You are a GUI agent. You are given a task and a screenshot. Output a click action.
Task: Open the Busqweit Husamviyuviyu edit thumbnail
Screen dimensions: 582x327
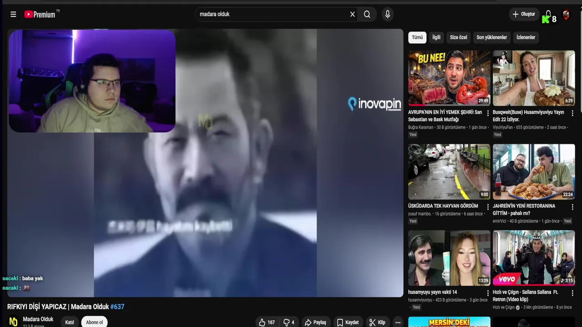tap(534, 78)
